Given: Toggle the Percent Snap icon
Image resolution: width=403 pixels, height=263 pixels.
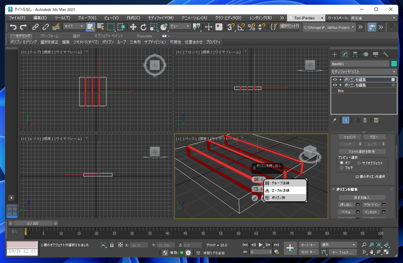Looking at the screenshot, I should (x=251, y=27).
